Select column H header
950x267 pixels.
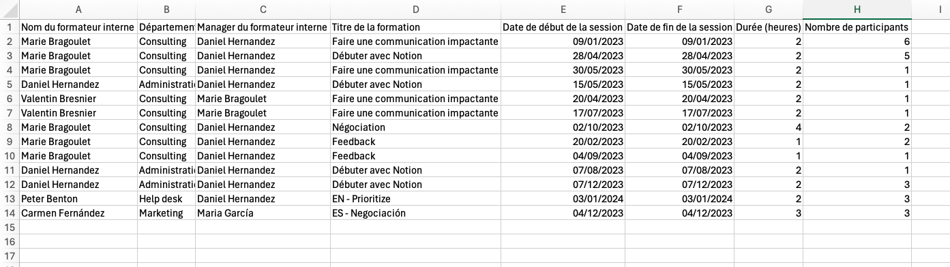(857, 10)
